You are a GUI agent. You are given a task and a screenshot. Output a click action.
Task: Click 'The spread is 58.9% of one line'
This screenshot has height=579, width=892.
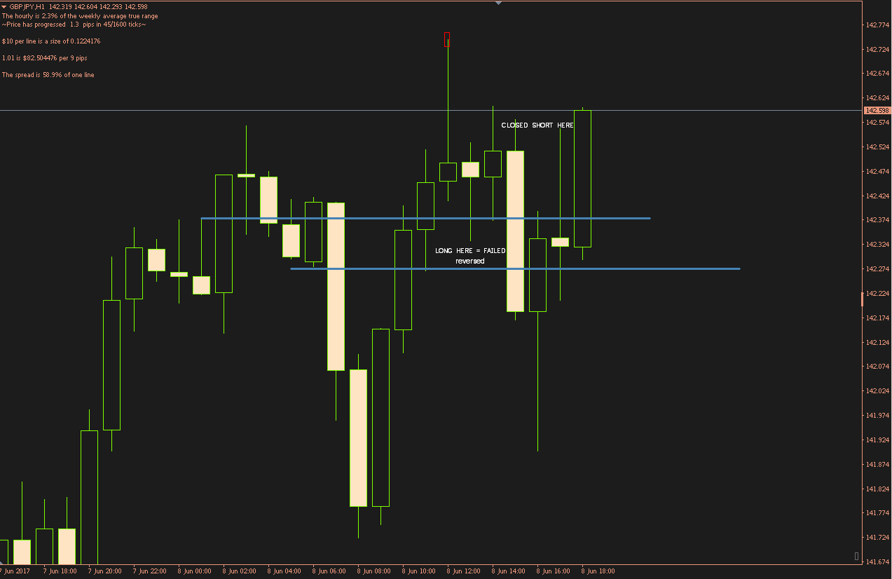click(x=48, y=75)
